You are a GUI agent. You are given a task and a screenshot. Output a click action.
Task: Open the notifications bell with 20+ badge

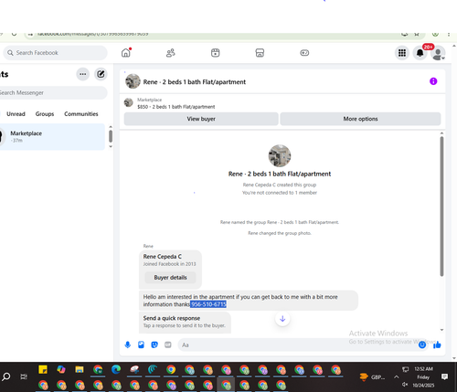pos(420,53)
